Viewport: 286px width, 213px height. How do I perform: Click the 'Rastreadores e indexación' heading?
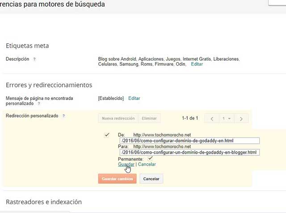(44, 202)
